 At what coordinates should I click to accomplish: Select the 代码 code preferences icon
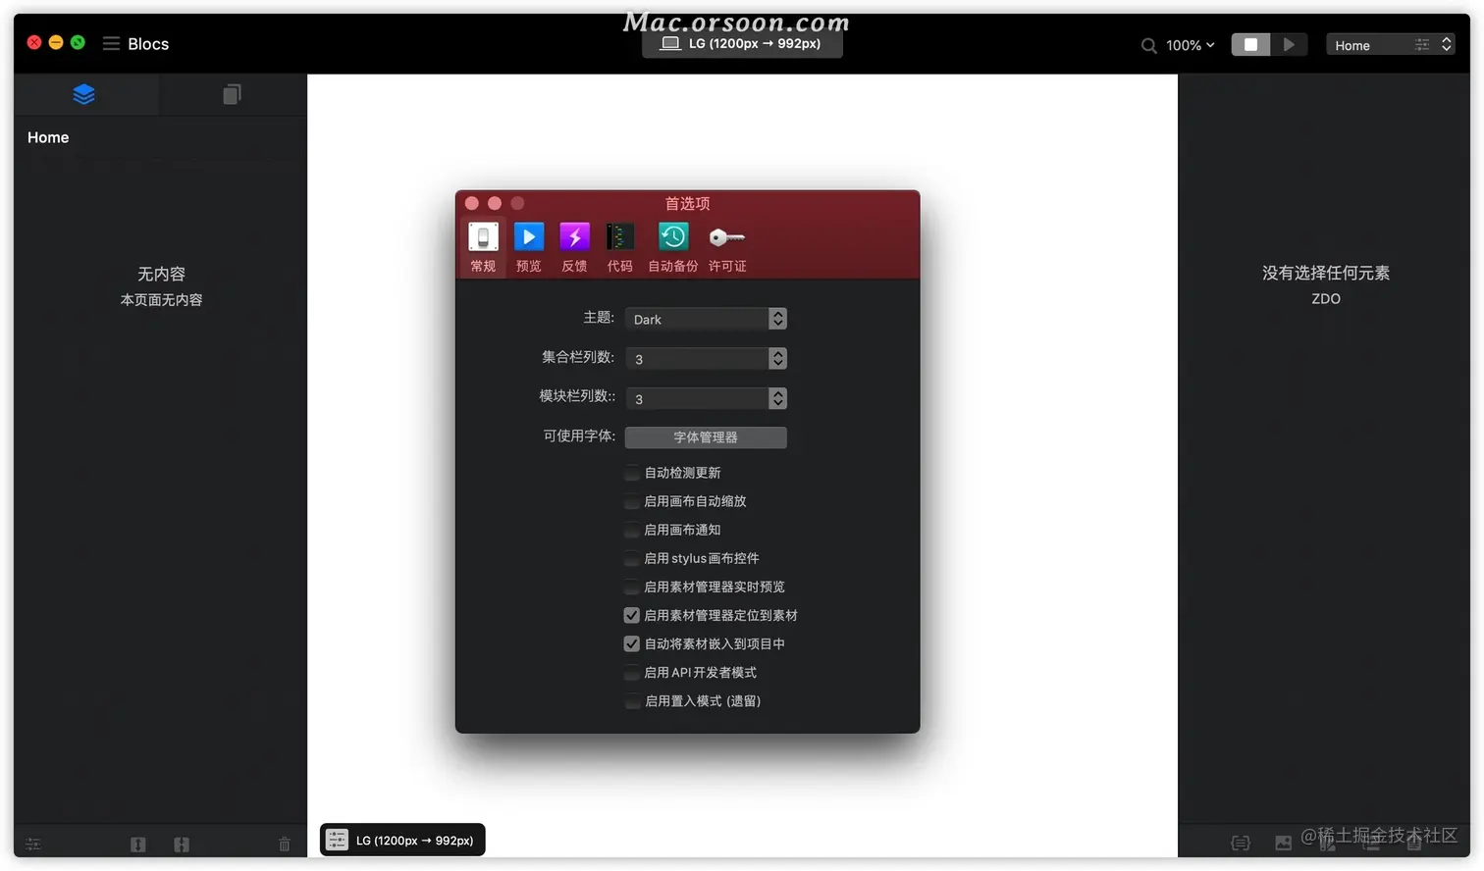pyautogui.click(x=620, y=247)
